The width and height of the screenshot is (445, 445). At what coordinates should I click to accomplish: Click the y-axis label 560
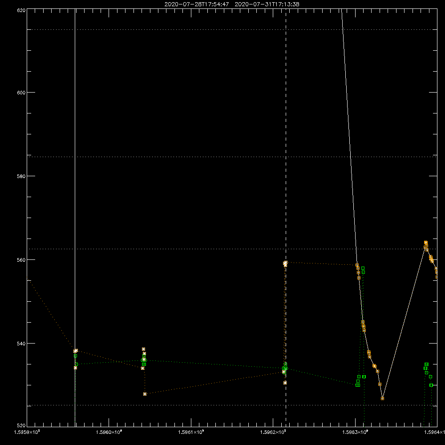[x=21, y=260]
